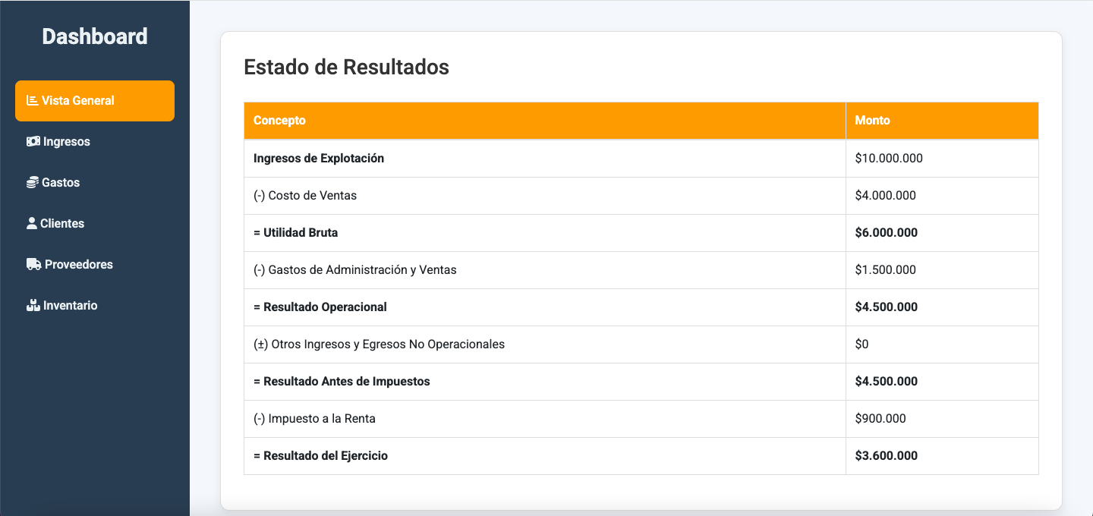Click the Estado de Resultados heading
Screen dimensions: 1093x516
tap(346, 67)
